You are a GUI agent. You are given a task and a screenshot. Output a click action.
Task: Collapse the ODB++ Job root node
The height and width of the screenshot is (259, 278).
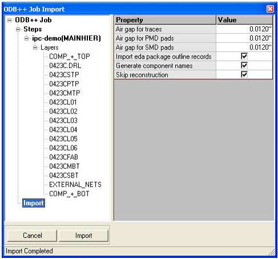(x=9, y=20)
